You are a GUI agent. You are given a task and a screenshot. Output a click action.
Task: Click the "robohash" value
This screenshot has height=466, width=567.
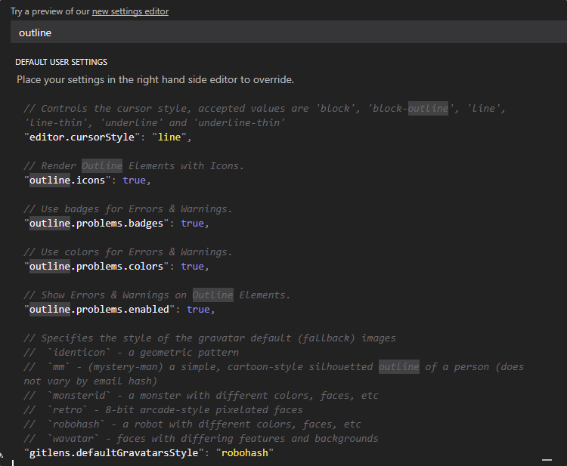tap(244, 452)
